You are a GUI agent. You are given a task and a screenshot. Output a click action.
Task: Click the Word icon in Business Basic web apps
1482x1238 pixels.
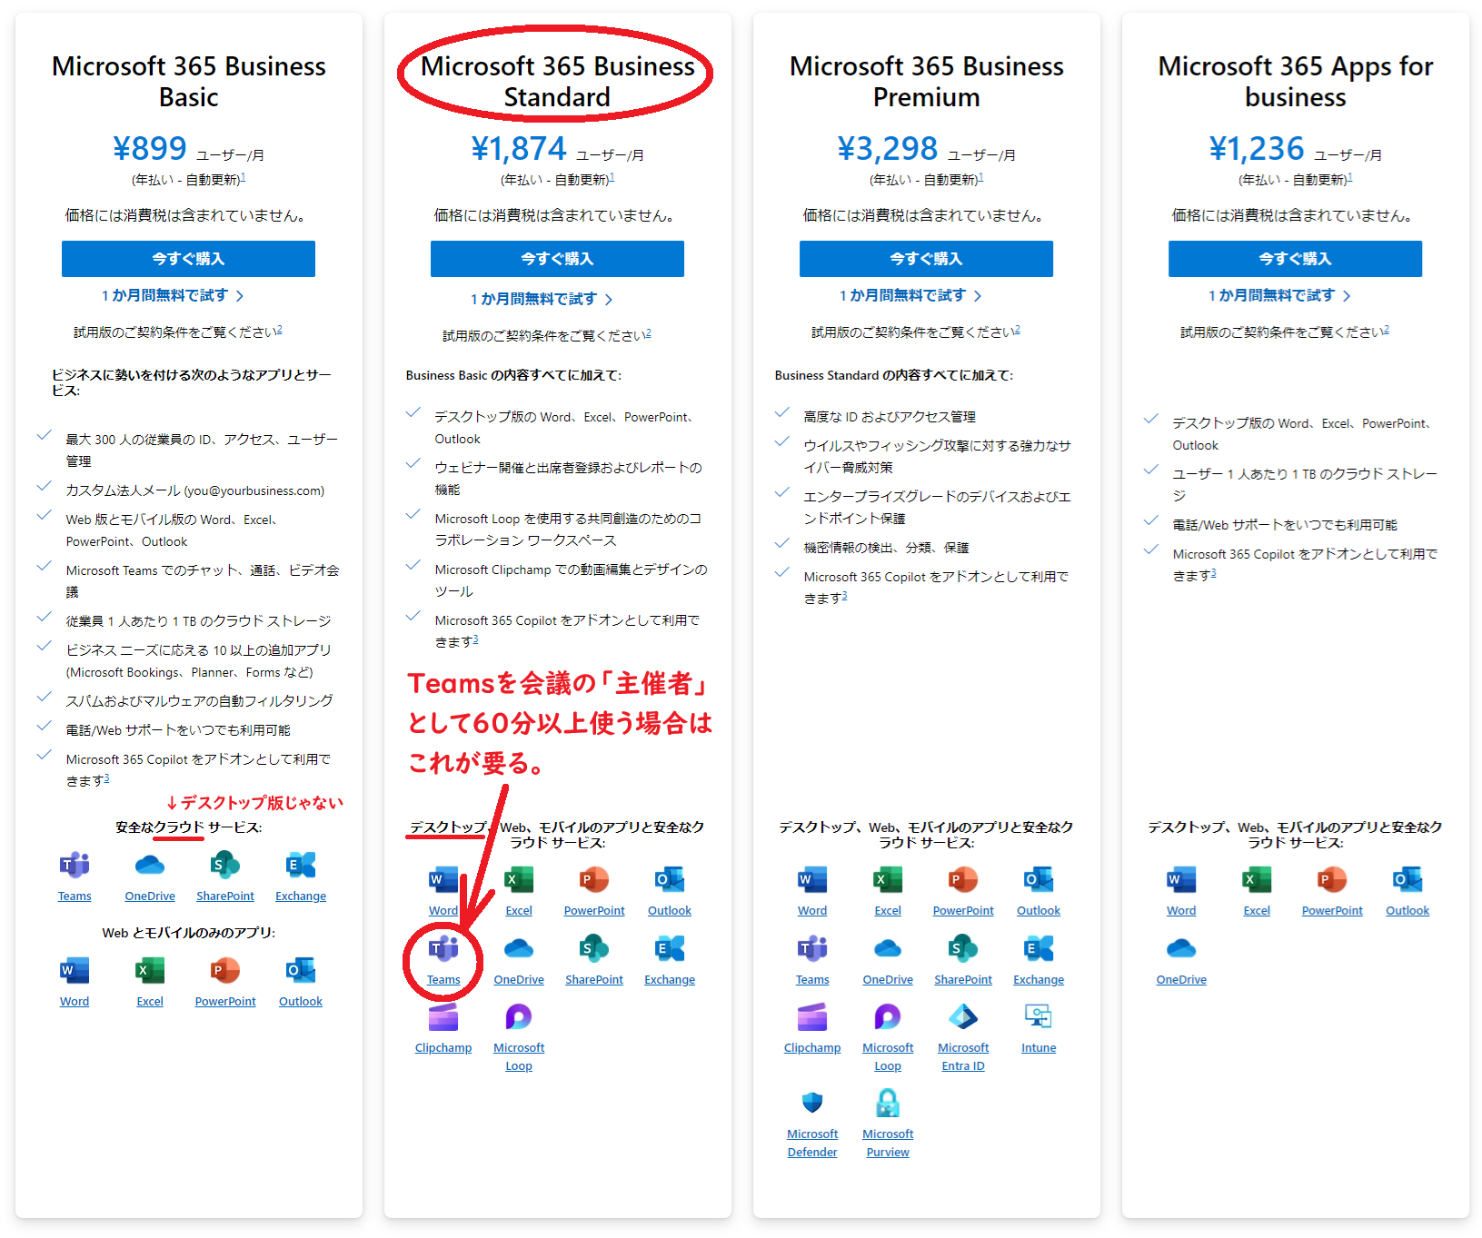(x=75, y=971)
